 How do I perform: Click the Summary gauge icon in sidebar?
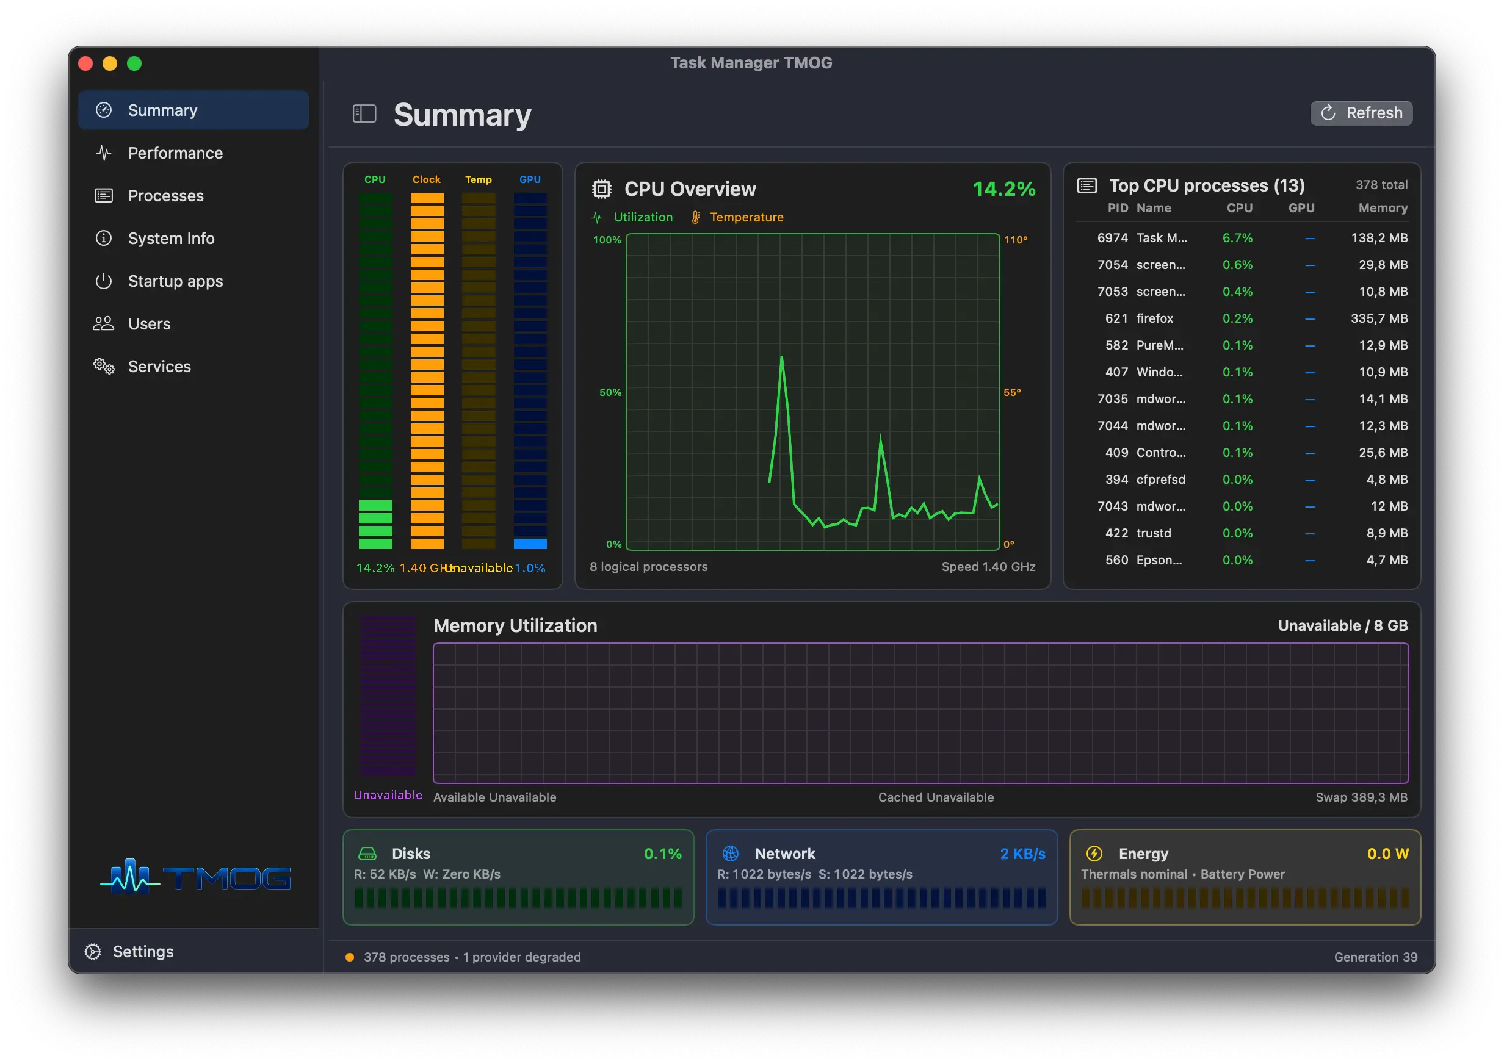[104, 110]
